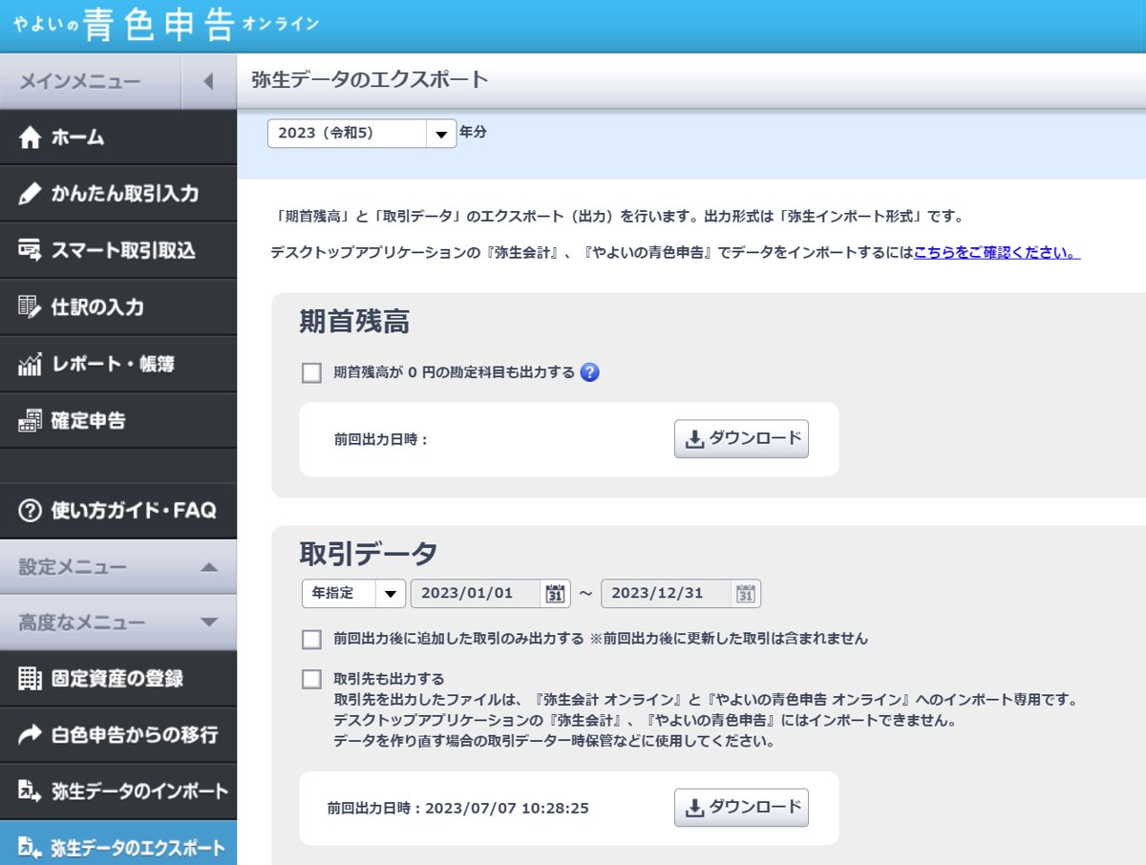Image resolution: width=1146 pixels, height=865 pixels.
Task: Open スマート取引取込 menu item
Action: tap(118, 250)
